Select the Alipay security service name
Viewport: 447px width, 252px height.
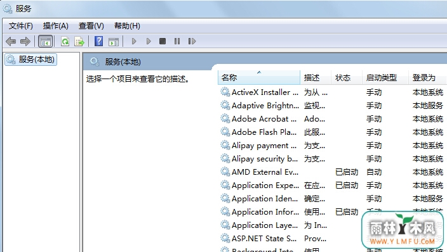[265, 158]
